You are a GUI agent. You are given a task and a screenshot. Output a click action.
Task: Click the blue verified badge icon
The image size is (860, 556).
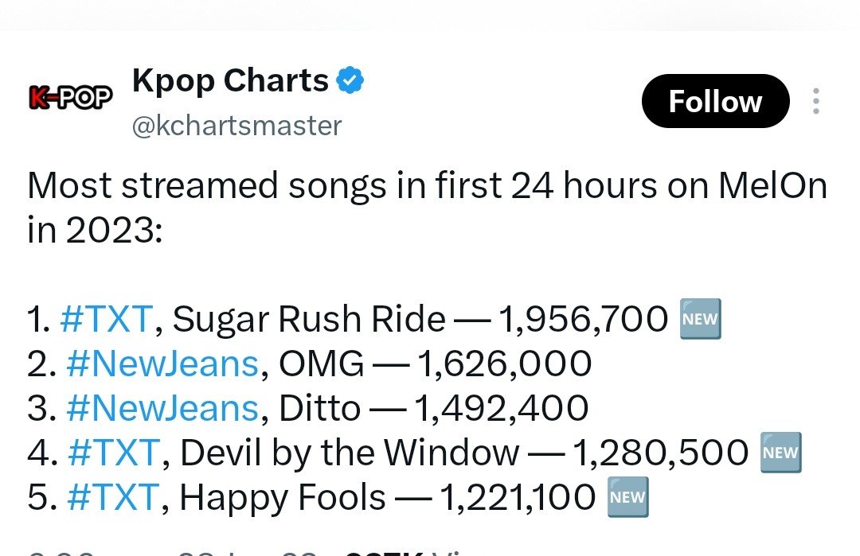pyautogui.click(x=350, y=80)
